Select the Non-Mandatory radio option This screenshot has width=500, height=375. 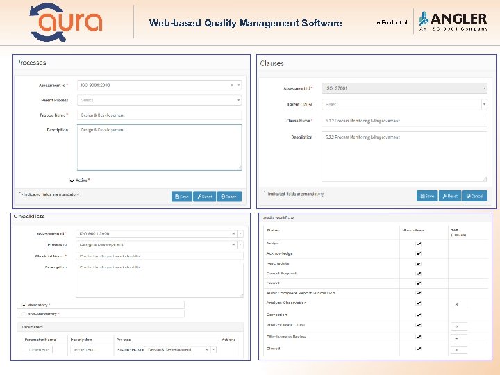point(24,314)
